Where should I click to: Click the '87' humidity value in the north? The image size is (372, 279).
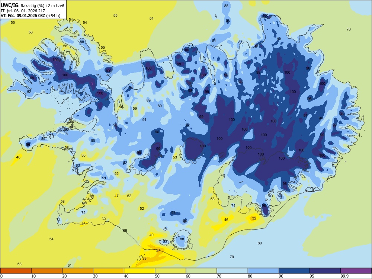(240, 42)
